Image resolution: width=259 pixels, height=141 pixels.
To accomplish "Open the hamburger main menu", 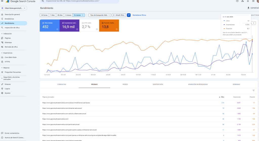I will coord(2,1).
